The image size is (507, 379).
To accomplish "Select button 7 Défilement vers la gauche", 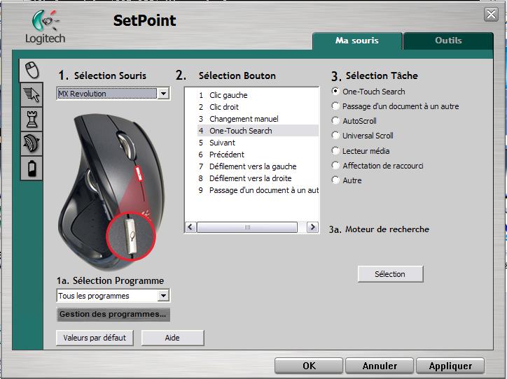I will pos(258,166).
